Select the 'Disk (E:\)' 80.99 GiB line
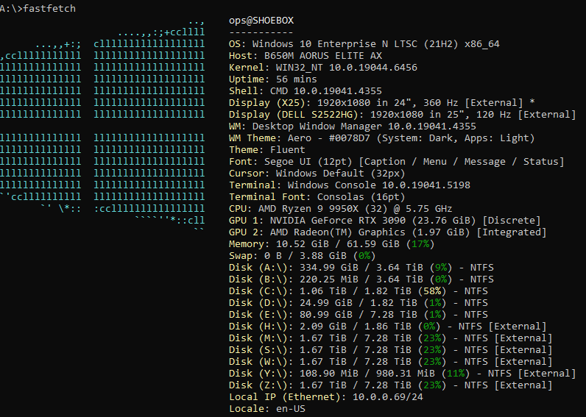 [358, 315]
